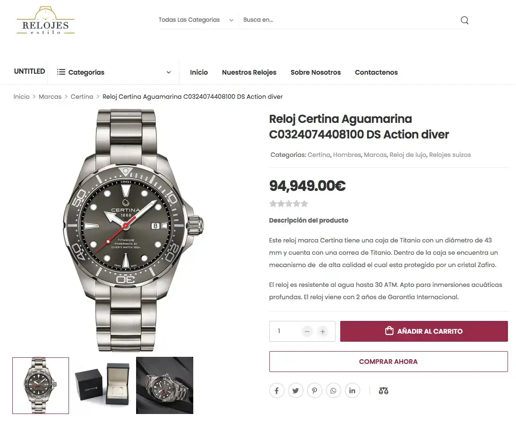
Task: Decrease quantity with minus button
Action: click(307, 331)
